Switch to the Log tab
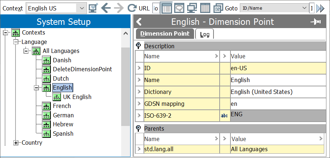 coord(204,34)
